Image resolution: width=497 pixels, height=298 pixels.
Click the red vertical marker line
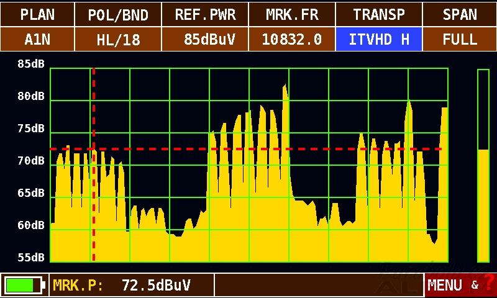[x=94, y=165]
